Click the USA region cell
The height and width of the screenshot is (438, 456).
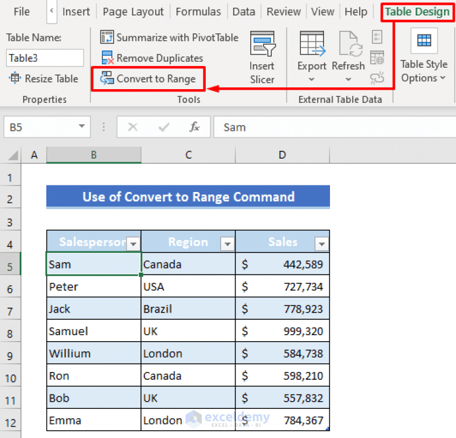188,286
